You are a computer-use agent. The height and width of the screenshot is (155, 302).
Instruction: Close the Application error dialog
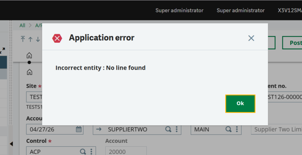coord(251,38)
